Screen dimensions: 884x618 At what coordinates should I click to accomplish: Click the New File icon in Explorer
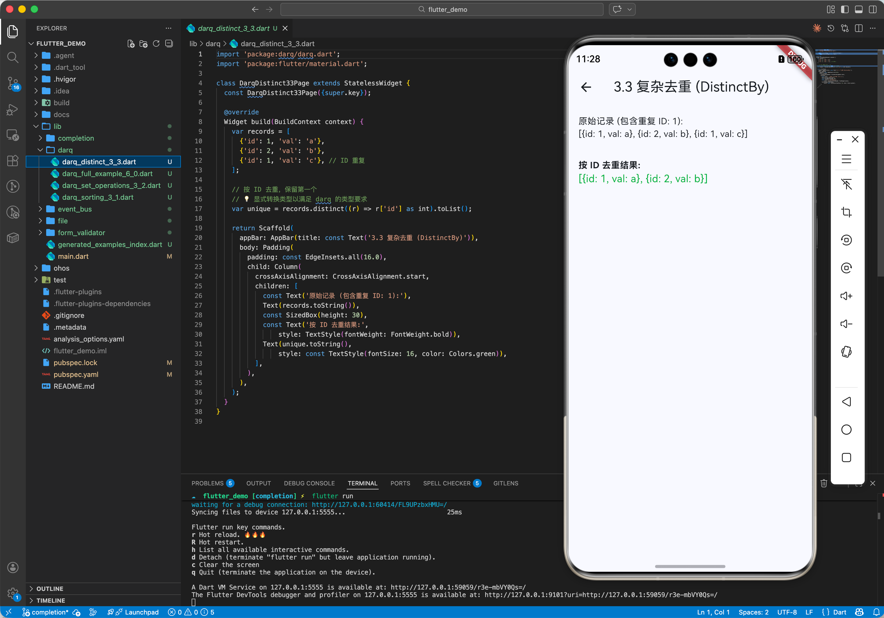point(131,43)
